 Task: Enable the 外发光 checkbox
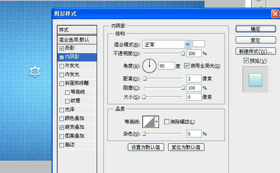point(62,66)
